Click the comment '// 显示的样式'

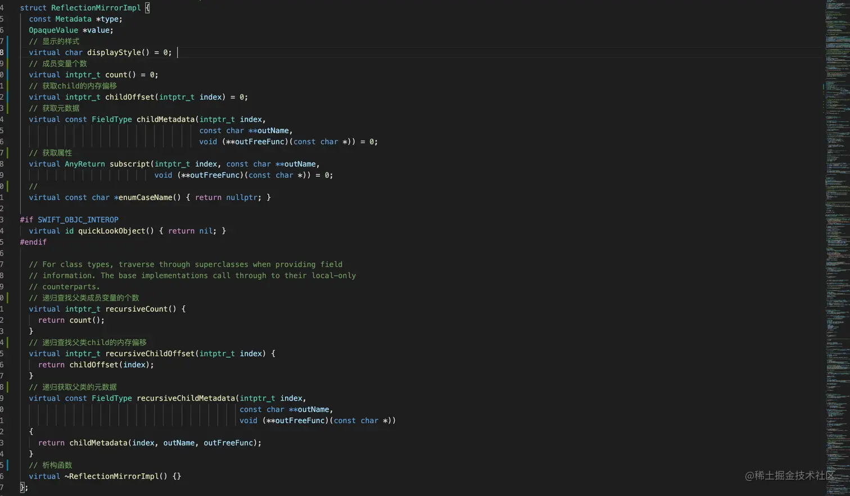coord(54,42)
